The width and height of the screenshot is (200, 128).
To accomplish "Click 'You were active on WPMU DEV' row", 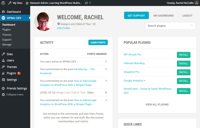I will [x=73, y=62].
